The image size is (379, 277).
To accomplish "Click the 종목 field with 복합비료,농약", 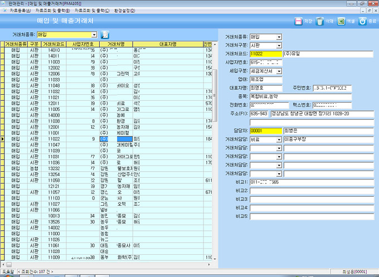I will (300, 96).
